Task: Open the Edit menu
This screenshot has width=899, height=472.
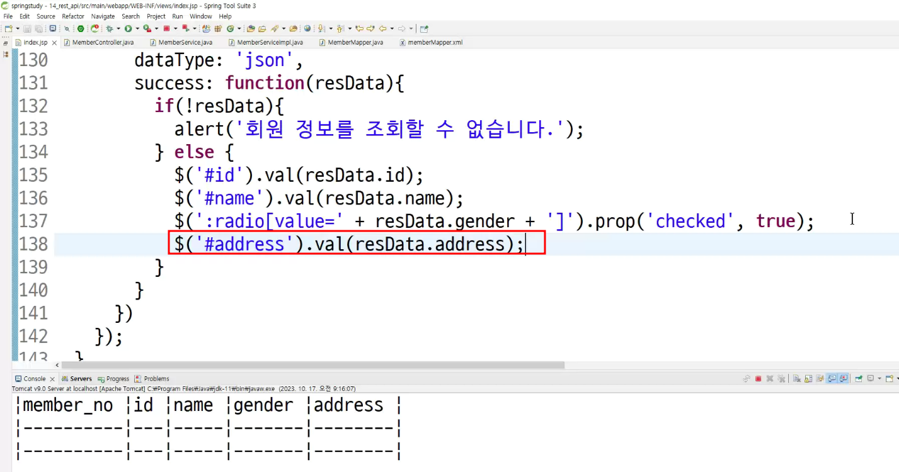Action: (x=25, y=16)
